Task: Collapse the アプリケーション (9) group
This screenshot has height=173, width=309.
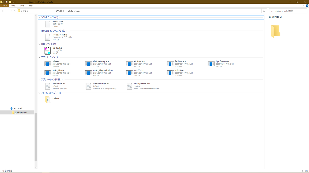Action: [39, 57]
